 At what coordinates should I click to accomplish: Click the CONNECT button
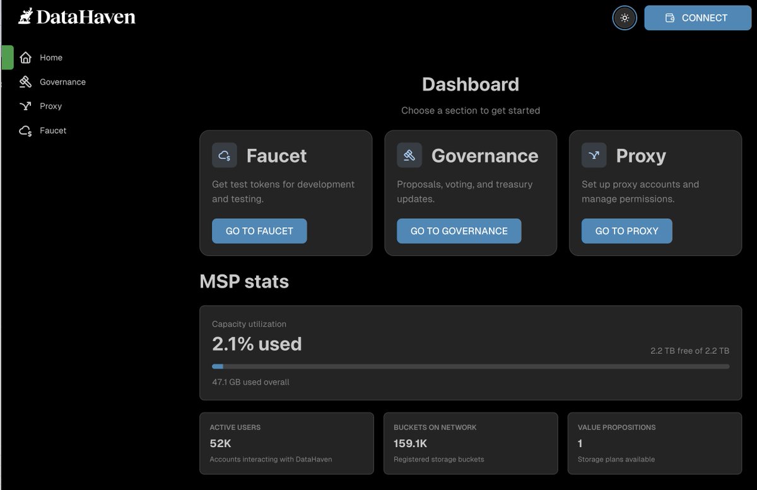tap(698, 18)
